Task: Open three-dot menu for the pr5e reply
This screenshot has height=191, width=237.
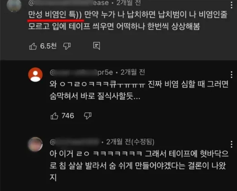Action: [232, 74]
